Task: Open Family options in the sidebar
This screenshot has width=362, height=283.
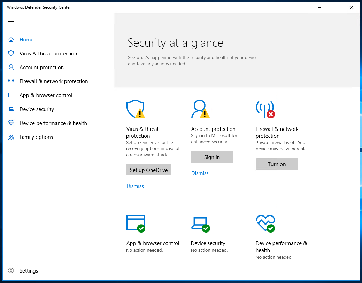Action: pos(36,137)
